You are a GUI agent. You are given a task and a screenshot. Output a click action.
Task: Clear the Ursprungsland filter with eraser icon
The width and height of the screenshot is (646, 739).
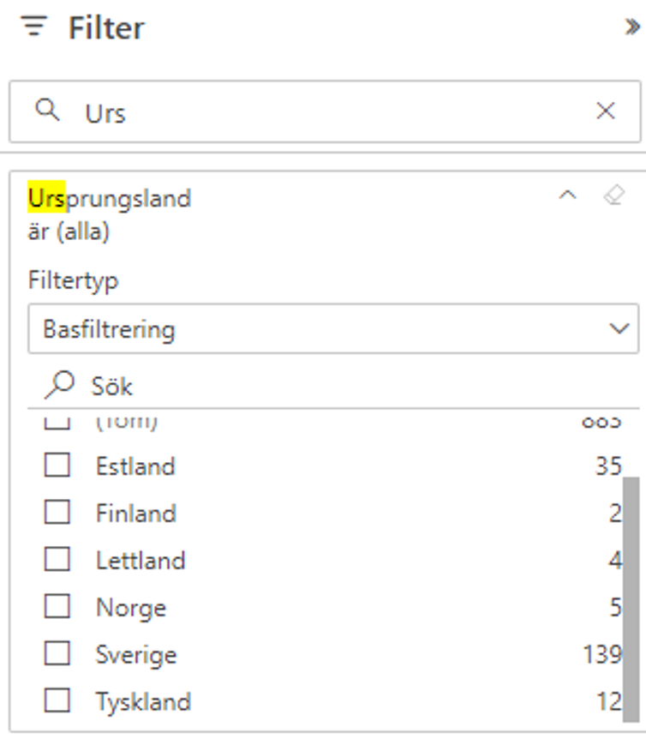coord(613,195)
